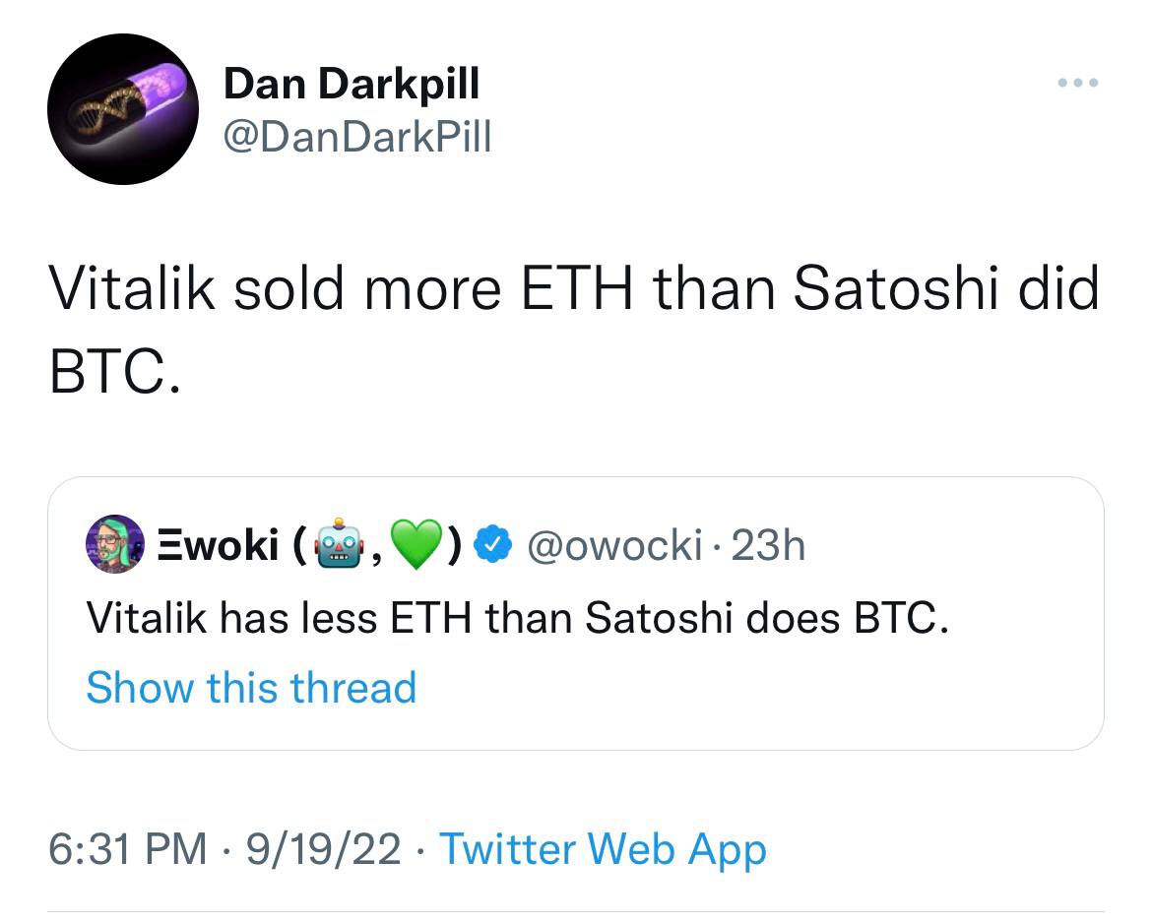
Task: Click the Show this thread link
Action: [x=251, y=688]
